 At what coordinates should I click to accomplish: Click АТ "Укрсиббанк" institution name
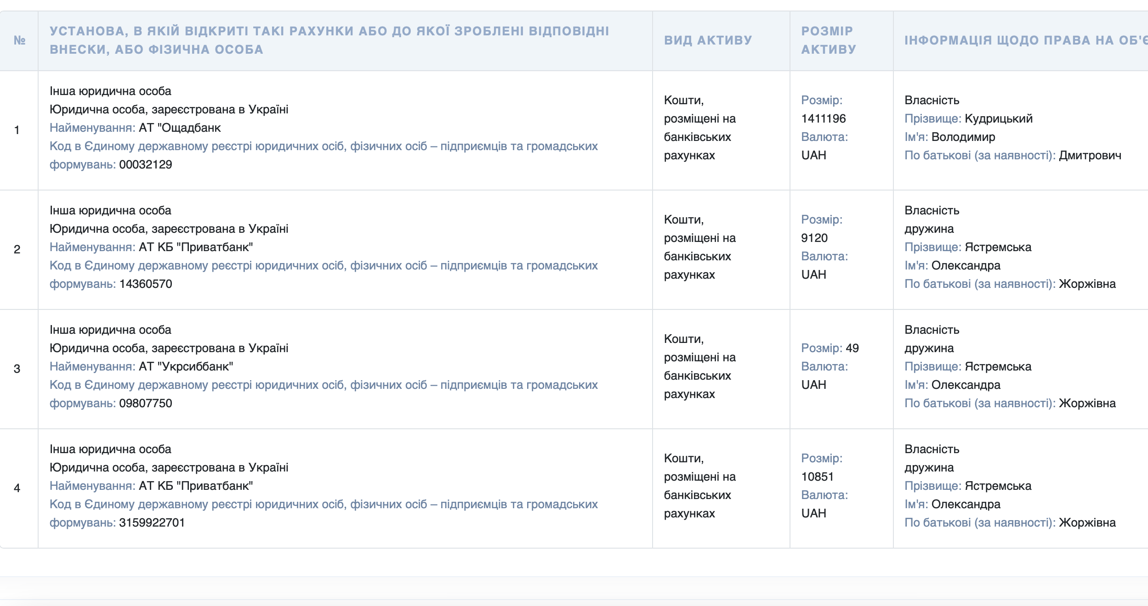pyautogui.click(x=186, y=366)
